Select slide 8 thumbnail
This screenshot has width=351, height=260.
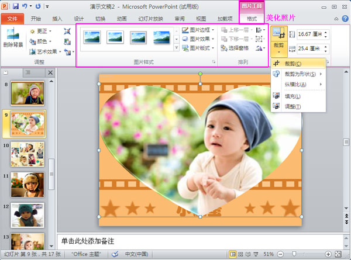[27, 93]
